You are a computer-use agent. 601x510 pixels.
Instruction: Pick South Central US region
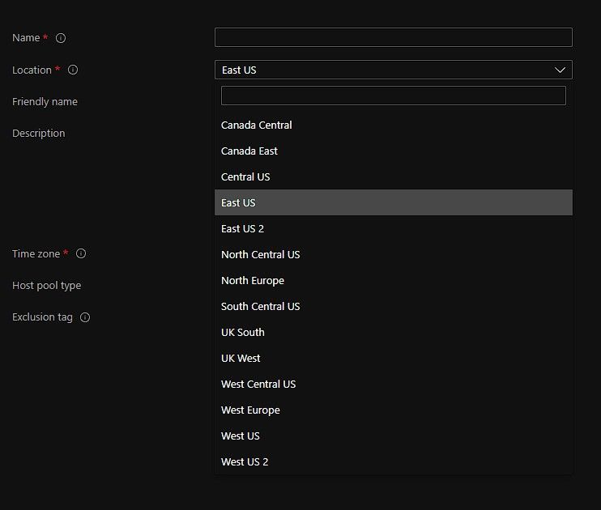click(260, 307)
